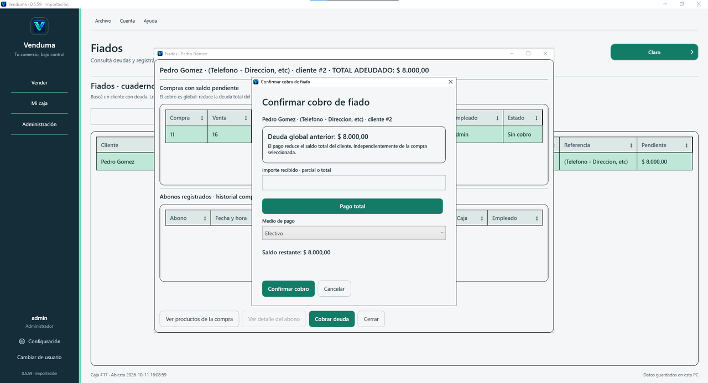Close the Confirmar cobro de fiado dialog
Viewport: 708px width, 383px height.
click(x=450, y=82)
